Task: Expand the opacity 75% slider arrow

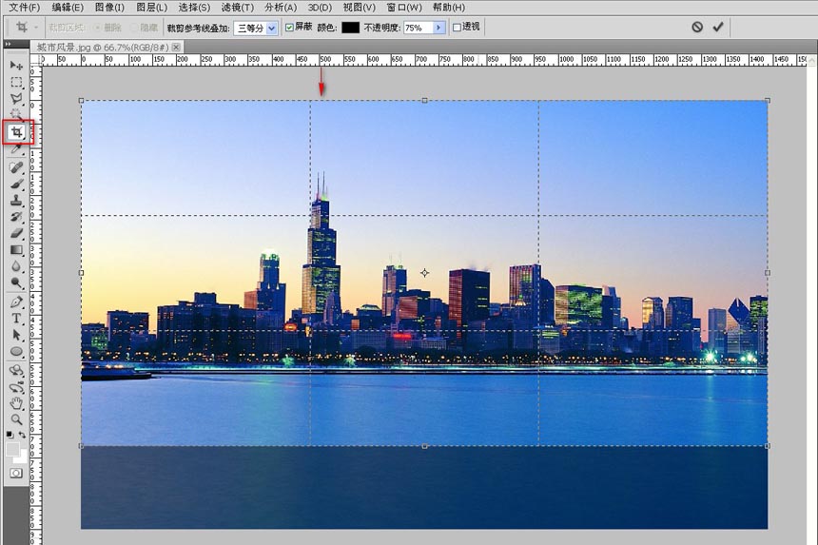Action: click(438, 28)
